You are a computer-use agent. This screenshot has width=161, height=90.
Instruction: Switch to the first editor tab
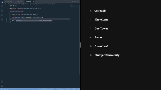tap(9, 1)
